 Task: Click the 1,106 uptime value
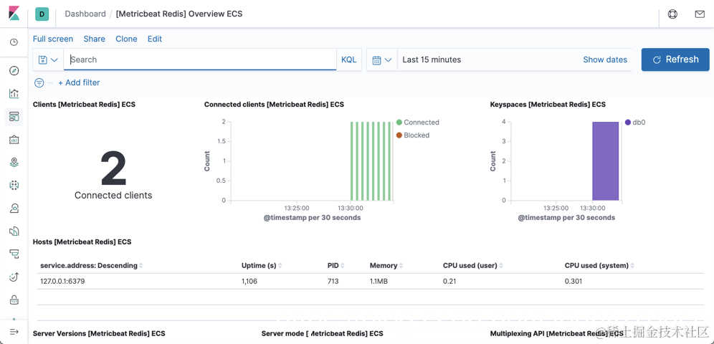click(249, 281)
